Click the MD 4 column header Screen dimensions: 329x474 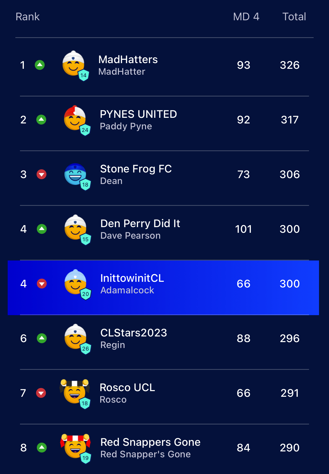point(246,17)
